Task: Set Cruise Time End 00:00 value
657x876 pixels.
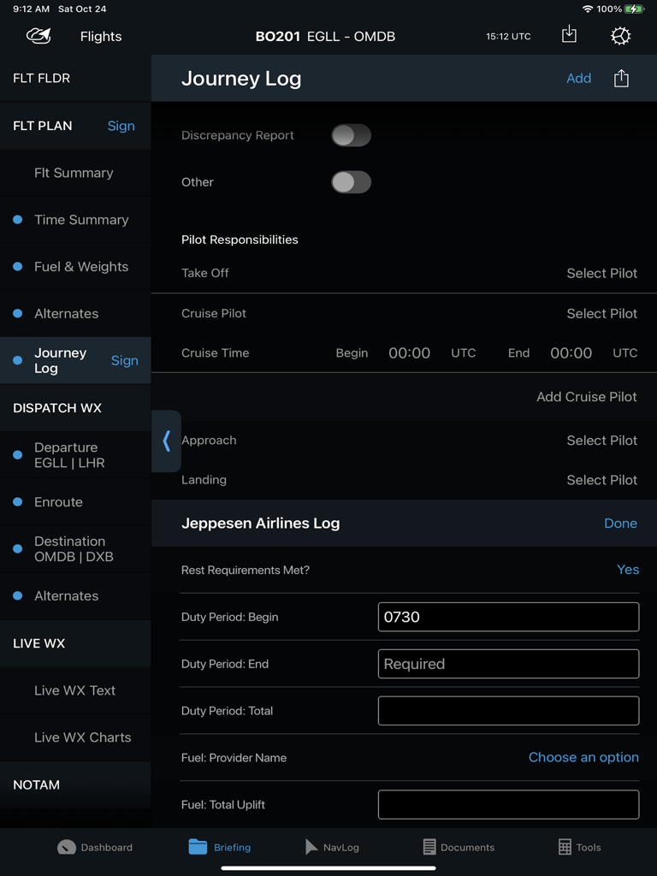Action: coord(571,353)
